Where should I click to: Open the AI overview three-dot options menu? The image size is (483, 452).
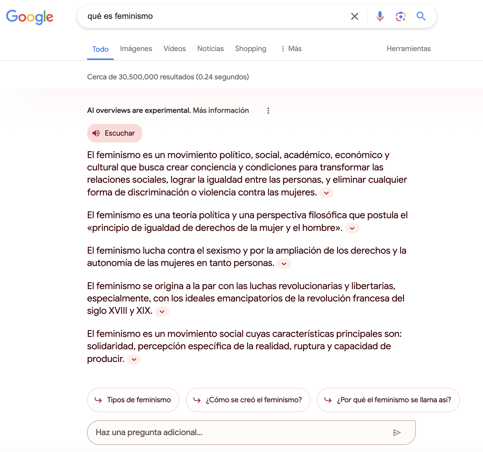click(x=268, y=111)
